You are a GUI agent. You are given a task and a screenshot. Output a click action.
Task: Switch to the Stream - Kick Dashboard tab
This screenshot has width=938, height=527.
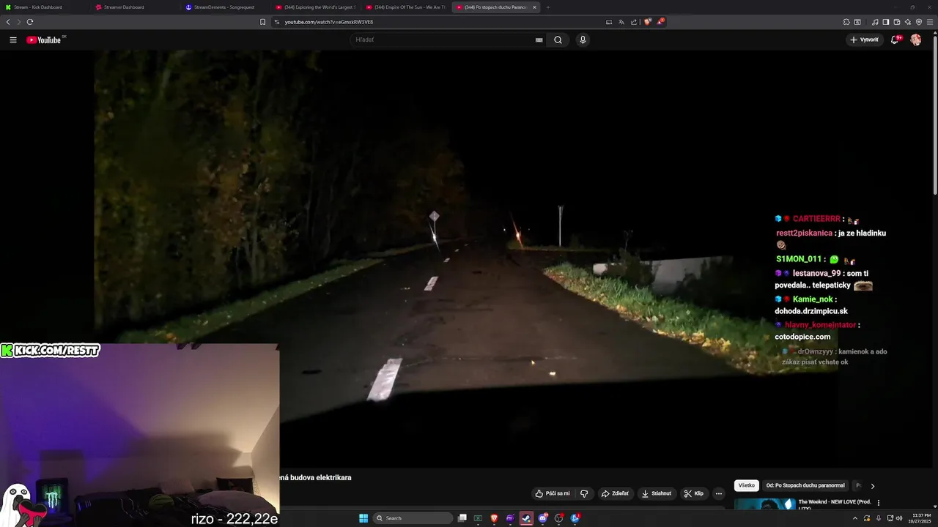[44, 7]
